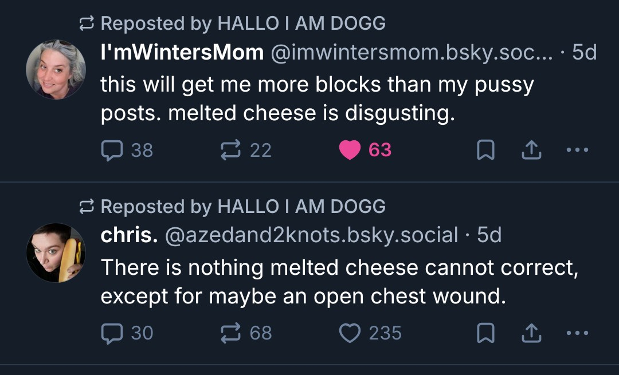Repost I'mWintersMom's post
619x375 pixels.
click(230, 150)
